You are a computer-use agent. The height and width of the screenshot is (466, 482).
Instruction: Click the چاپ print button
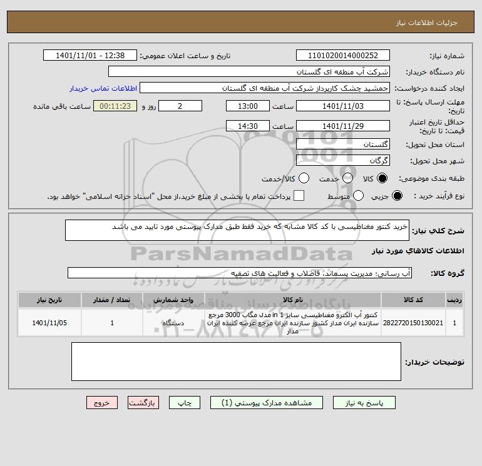(185, 403)
